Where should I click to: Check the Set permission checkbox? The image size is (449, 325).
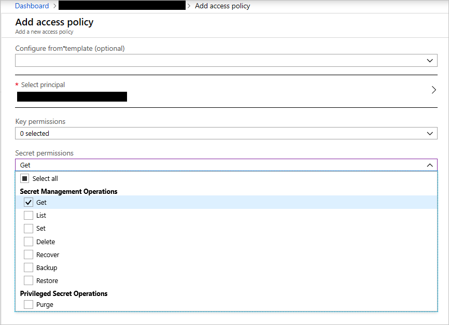pos(29,229)
